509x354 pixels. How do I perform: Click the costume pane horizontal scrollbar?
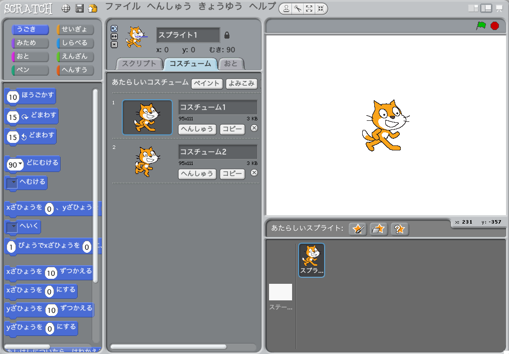168,347
